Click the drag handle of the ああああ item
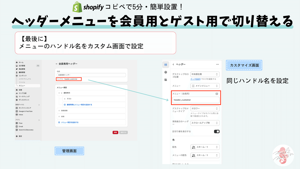The image size is (300, 169). [59, 110]
